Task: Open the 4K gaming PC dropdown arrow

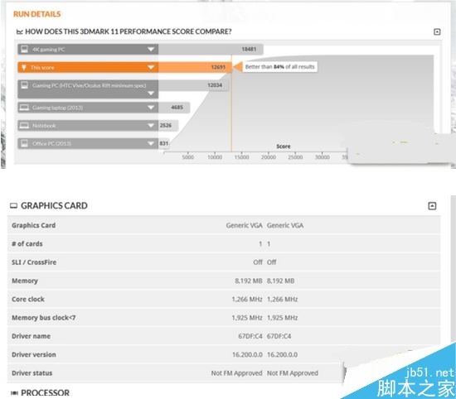Action: click(x=151, y=50)
